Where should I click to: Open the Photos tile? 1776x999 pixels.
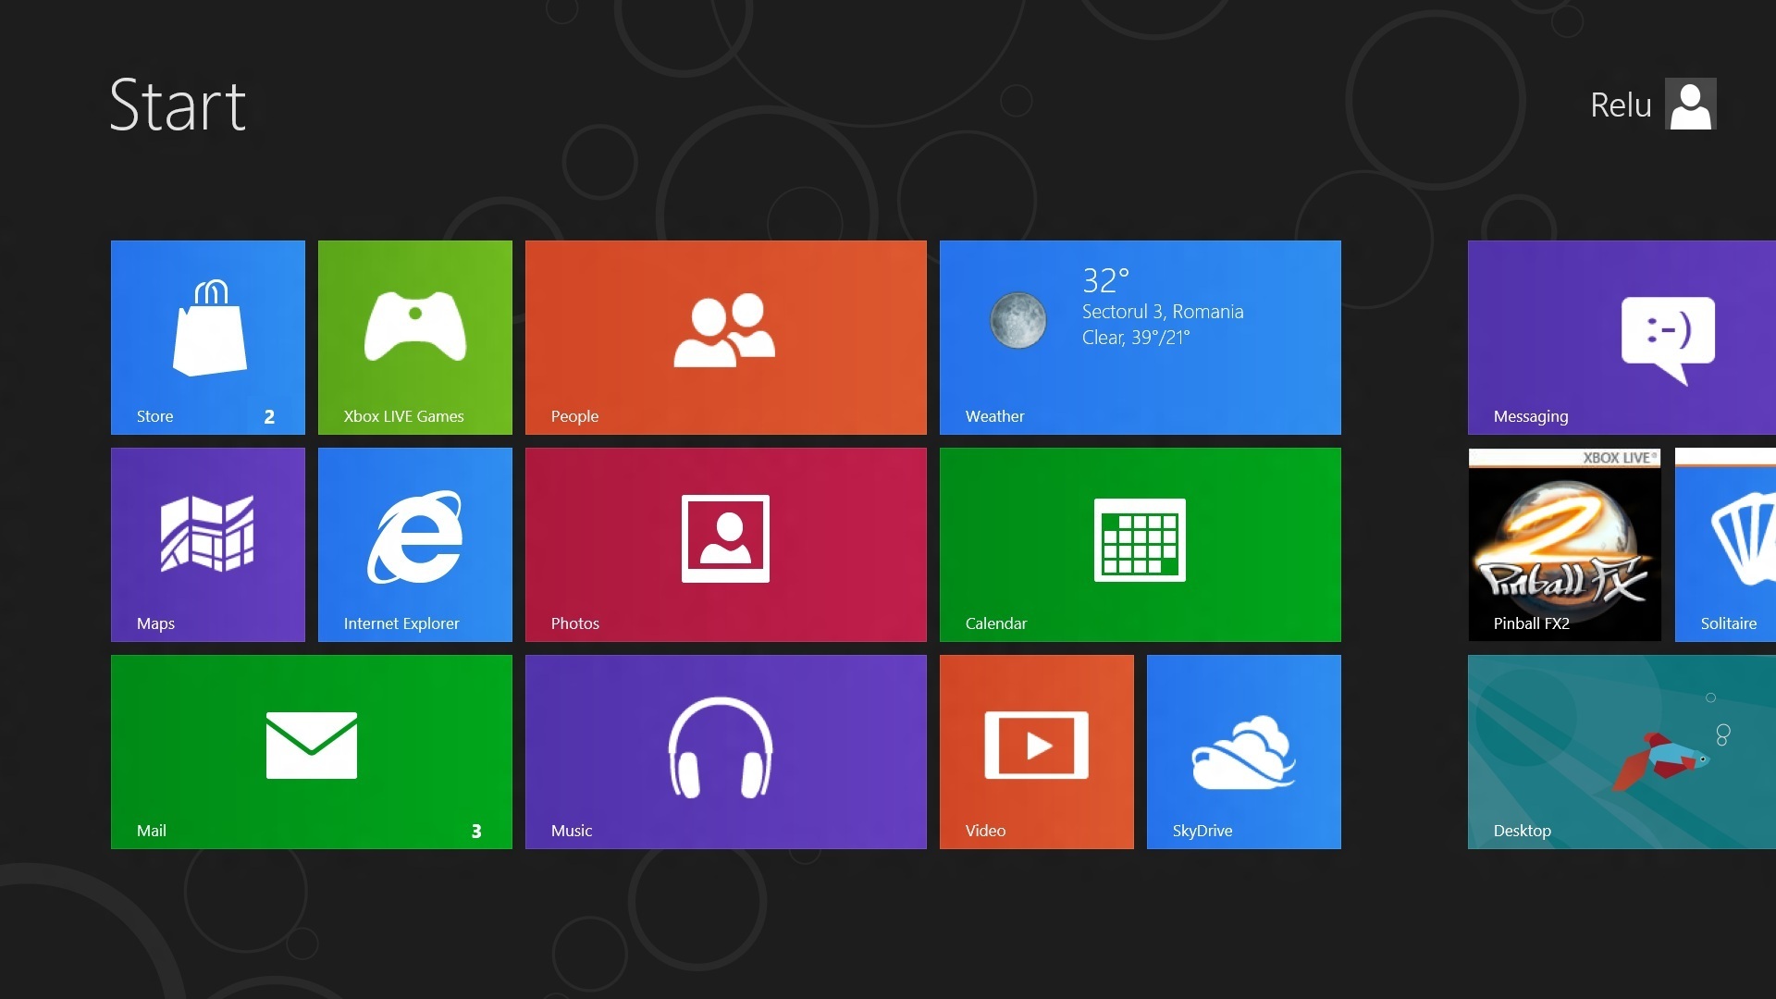click(x=726, y=545)
